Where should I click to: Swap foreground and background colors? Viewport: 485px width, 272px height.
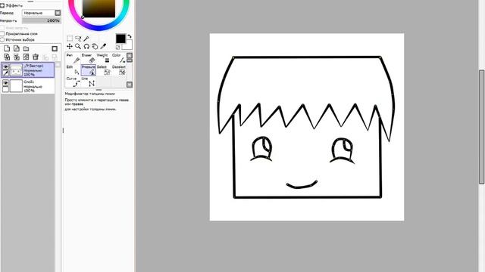[x=130, y=36]
